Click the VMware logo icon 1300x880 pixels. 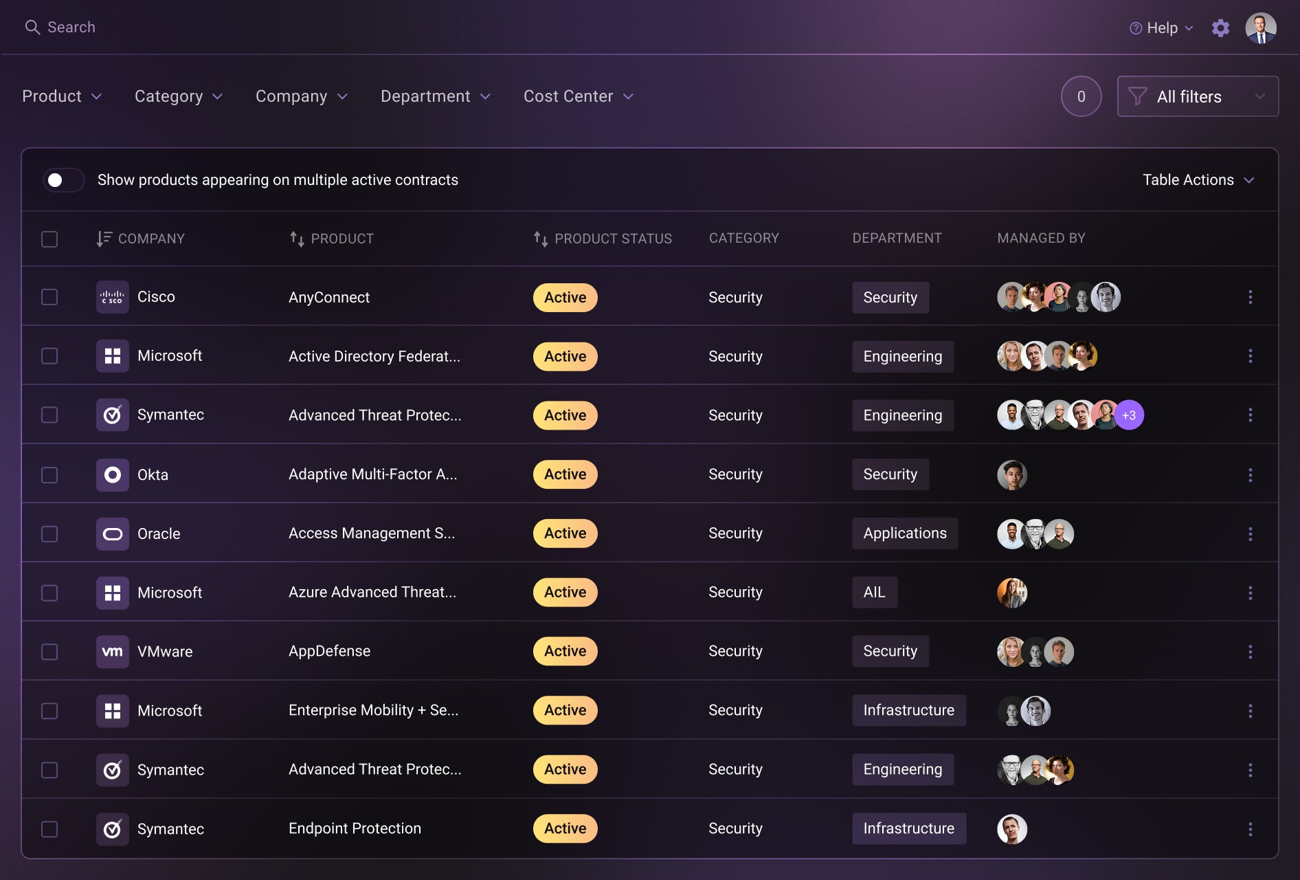coord(112,652)
